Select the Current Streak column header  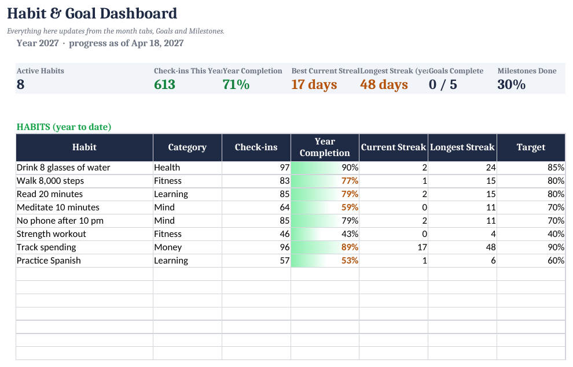(394, 147)
